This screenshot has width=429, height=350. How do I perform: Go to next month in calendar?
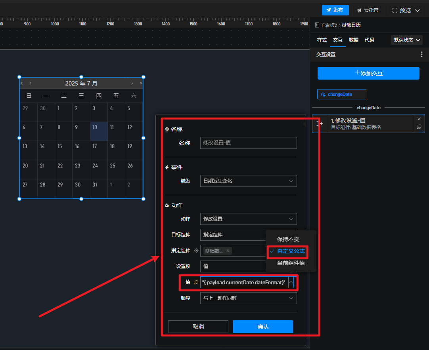132,84
